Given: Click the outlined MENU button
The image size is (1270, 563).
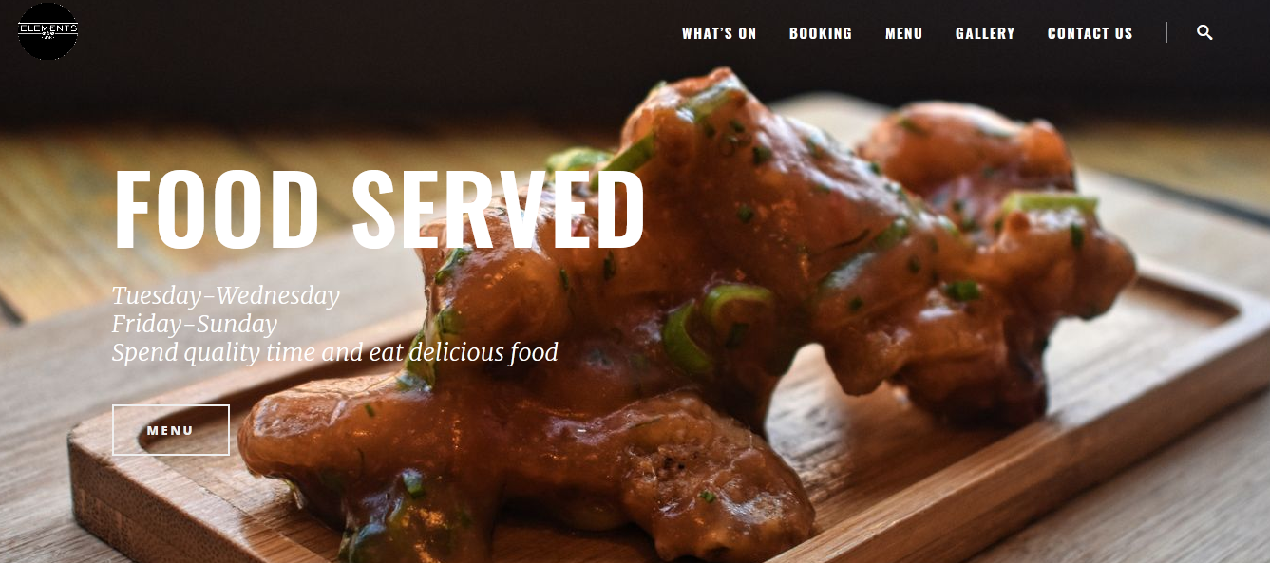Looking at the screenshot, I should pos(171,430).
